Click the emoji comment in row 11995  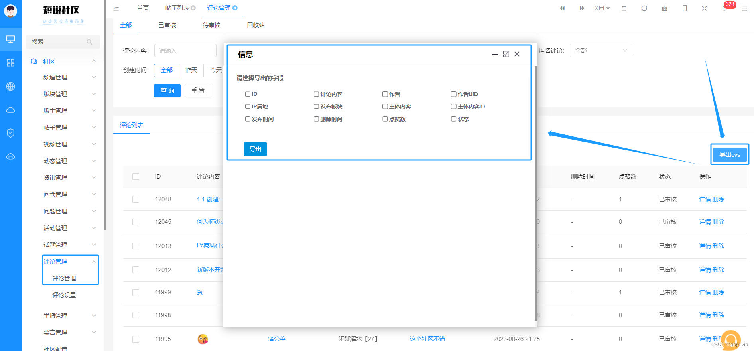tap(203, 339)
